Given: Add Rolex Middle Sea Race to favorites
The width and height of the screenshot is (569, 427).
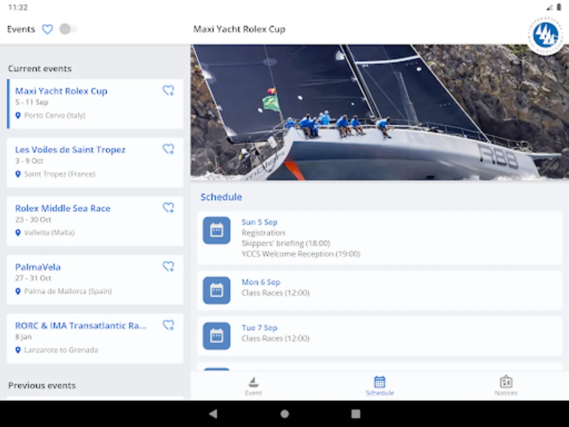Looking at the screenshot, I should click(168, 208).
